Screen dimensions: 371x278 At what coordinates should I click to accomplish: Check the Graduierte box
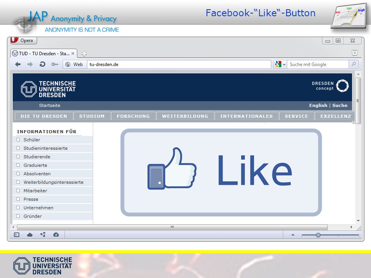pyautogui.click(x=18, y=165)
